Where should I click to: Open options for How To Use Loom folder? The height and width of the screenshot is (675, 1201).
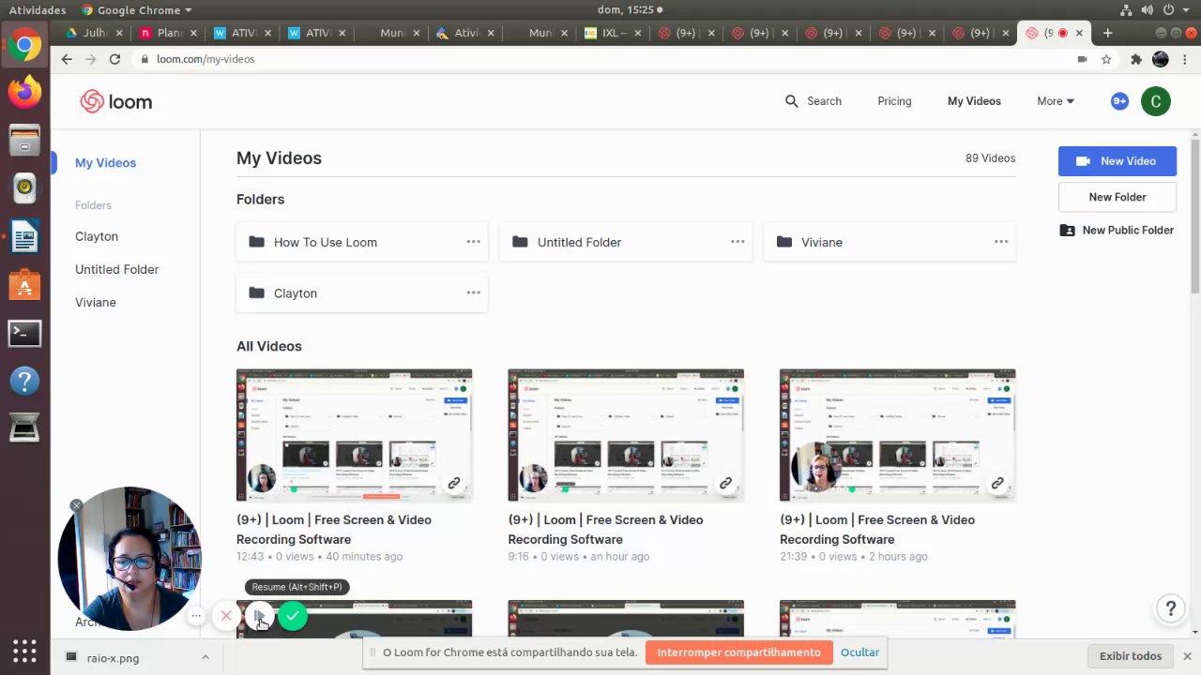click(474, 242)
